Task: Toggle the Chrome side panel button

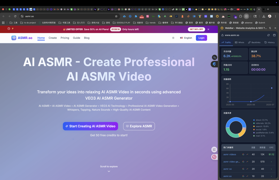Action: 246,16
